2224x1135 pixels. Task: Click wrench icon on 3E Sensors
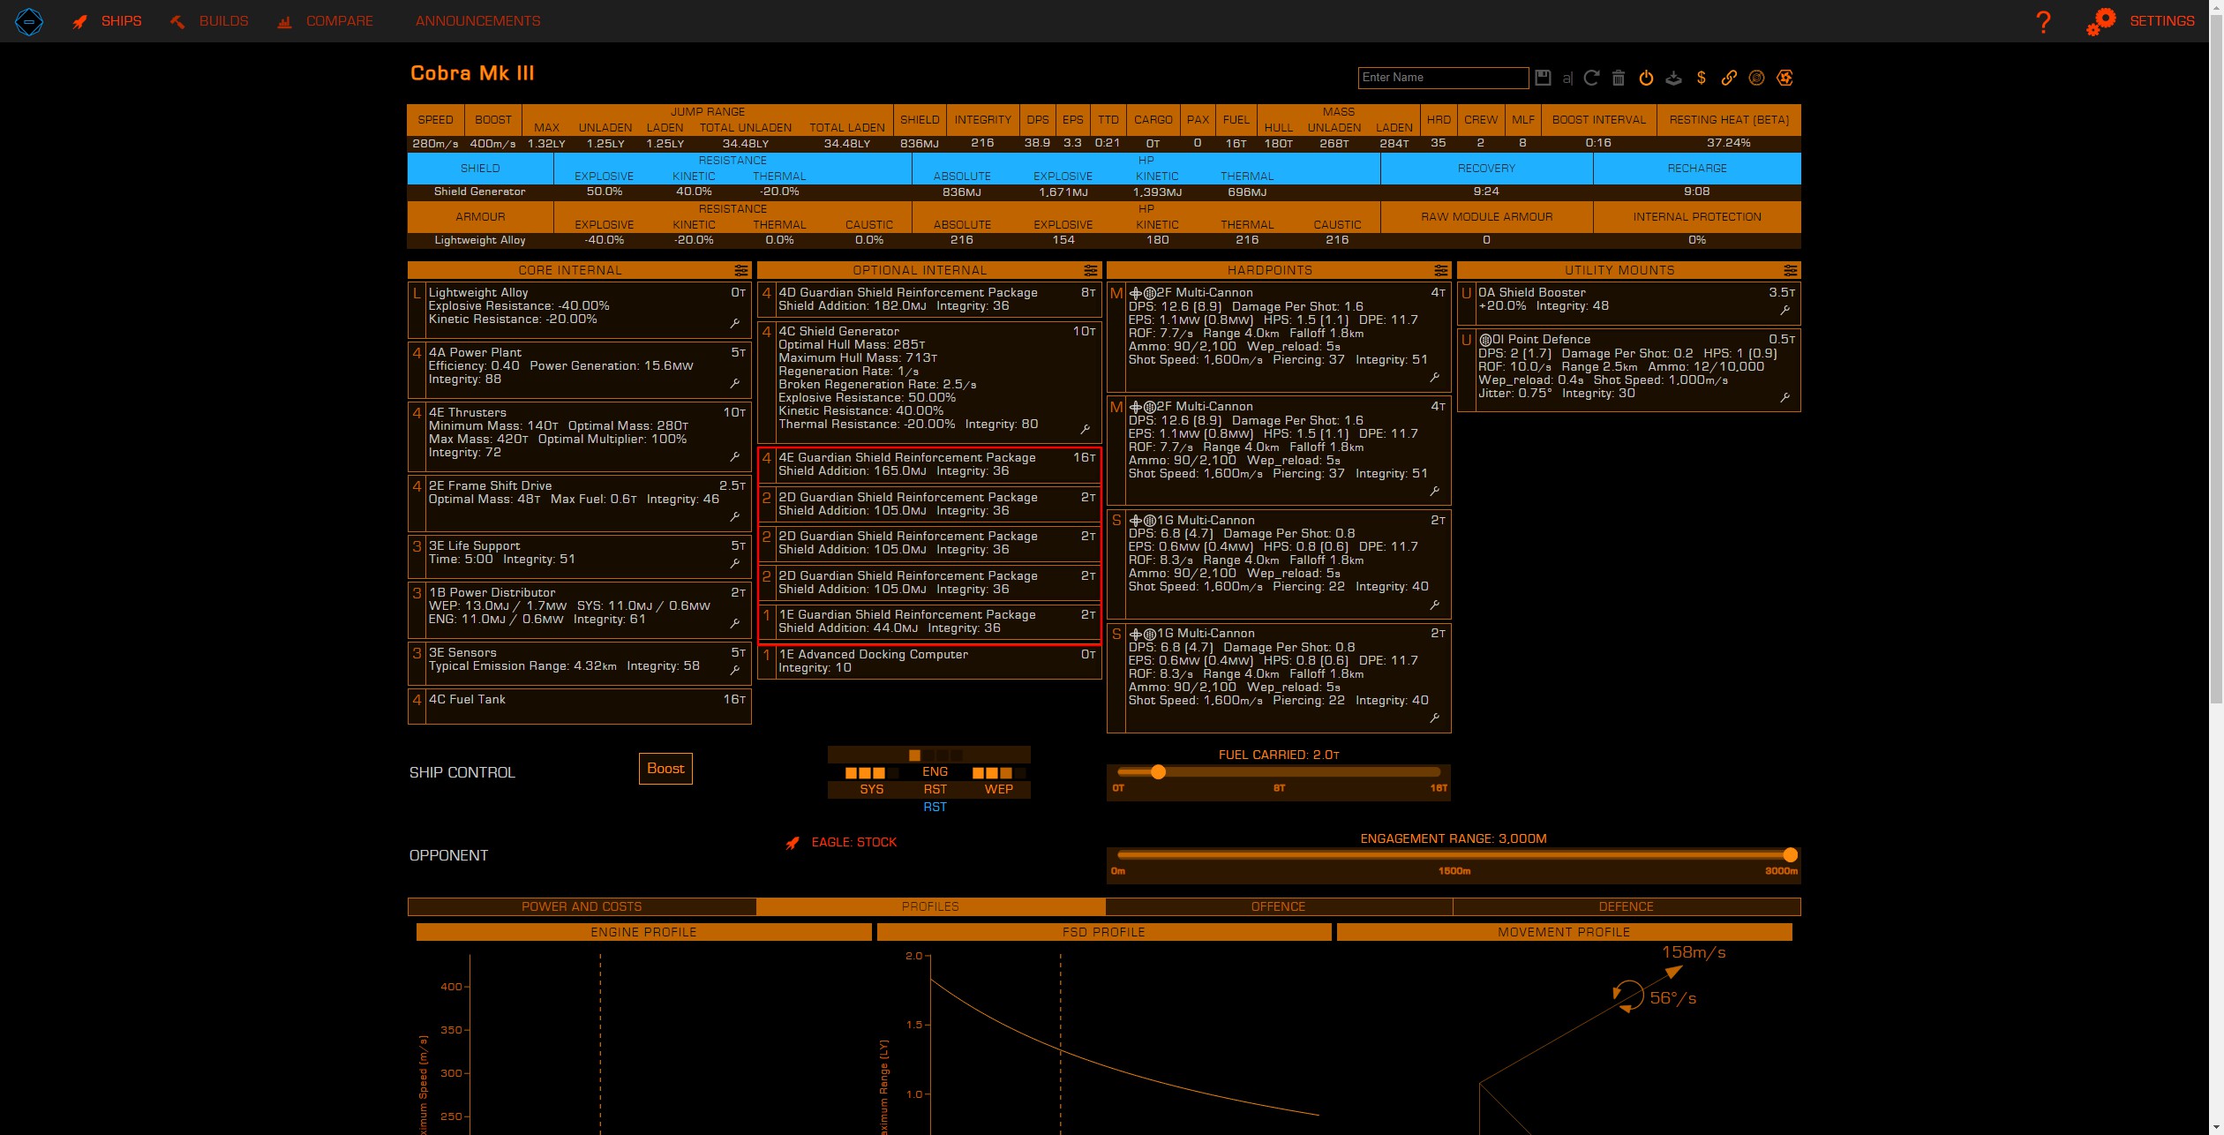(734, 671)
